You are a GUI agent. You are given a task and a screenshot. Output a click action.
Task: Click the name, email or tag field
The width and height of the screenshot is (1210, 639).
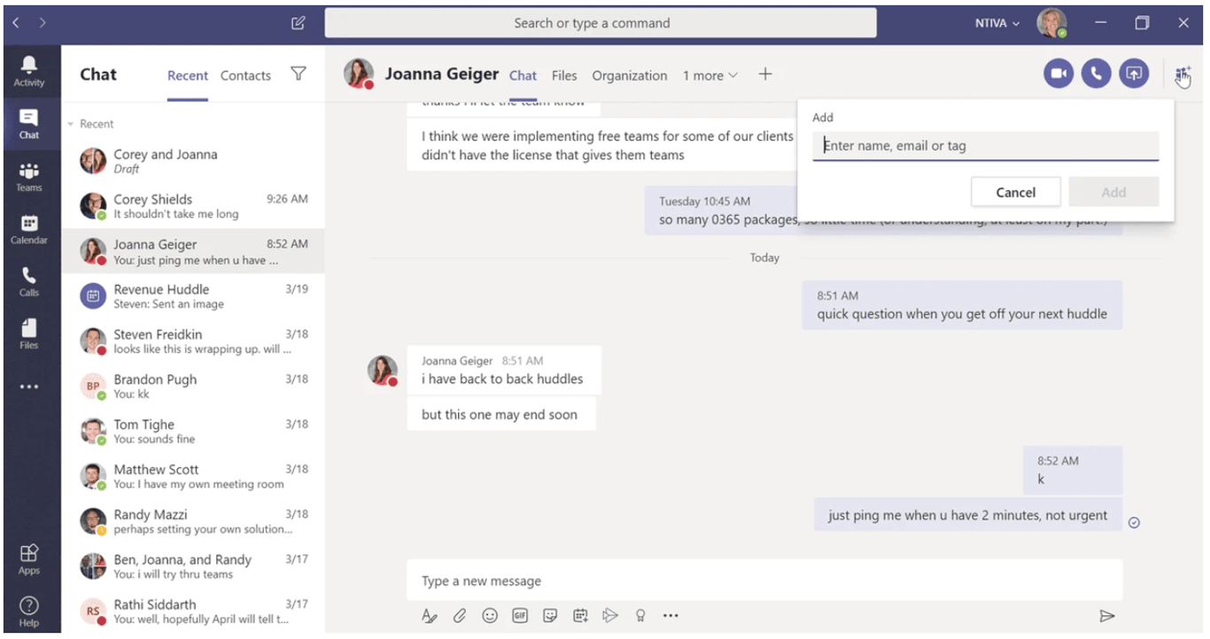(x=985, y=146)
